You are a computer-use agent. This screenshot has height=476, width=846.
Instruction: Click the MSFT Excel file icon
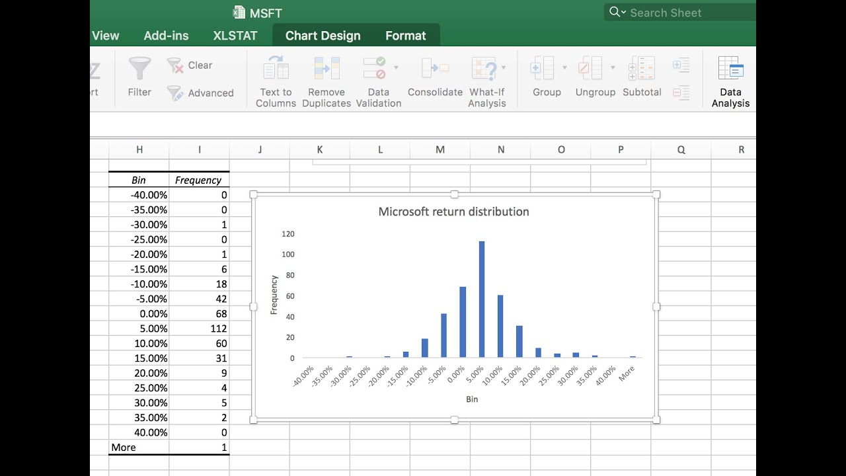(239, 13)
